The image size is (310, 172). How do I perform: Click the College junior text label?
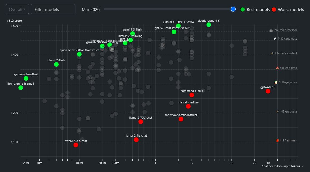pos(288,82)
